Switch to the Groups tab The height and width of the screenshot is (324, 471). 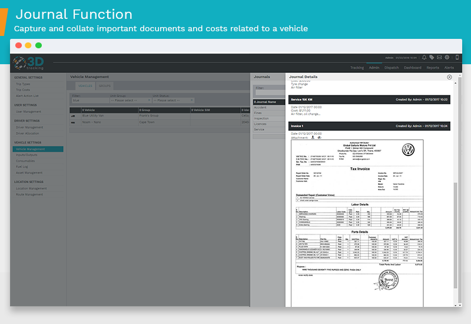[104, 86]
